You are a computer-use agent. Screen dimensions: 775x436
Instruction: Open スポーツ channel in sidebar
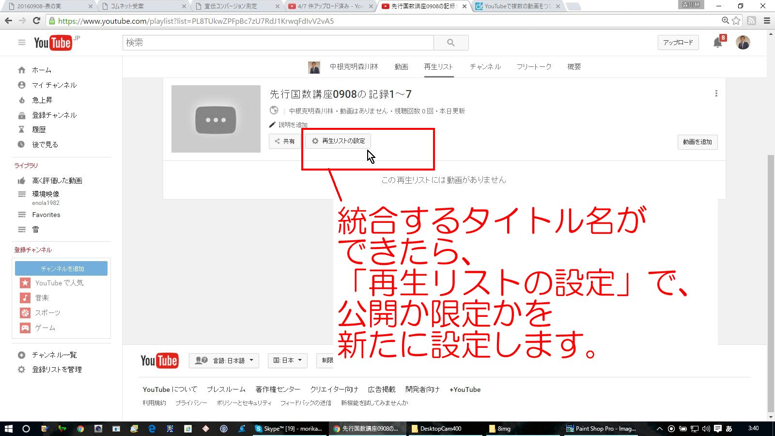coord(47,313)
